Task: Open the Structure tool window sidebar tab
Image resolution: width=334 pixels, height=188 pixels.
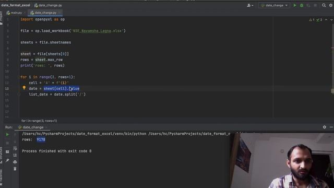Action: 1,156
